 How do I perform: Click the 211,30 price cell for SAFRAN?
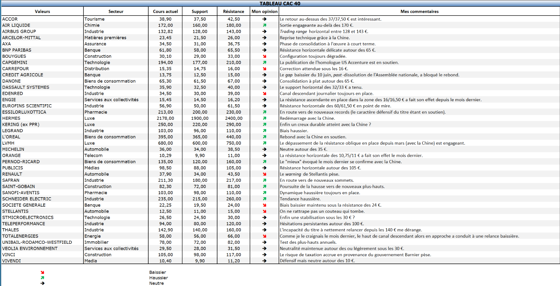[165, 180]
